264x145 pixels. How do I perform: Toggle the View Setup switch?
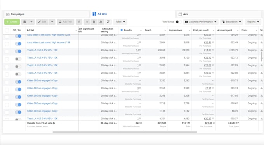click(178, 22)
